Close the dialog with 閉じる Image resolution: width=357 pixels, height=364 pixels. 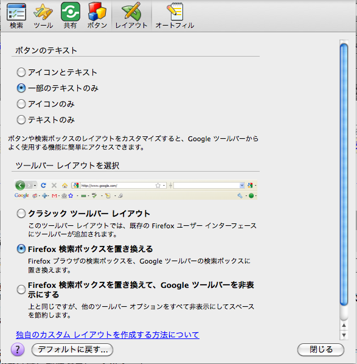point(321,349)
